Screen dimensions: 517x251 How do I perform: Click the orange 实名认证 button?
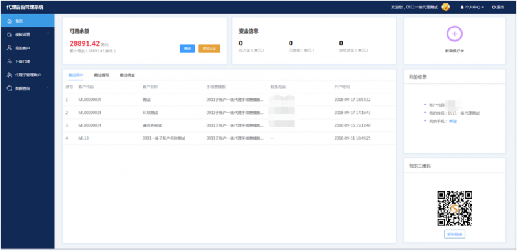(209, 49)
